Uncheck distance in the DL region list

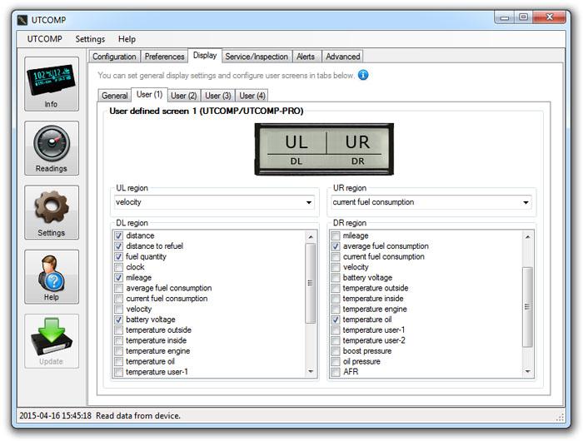(118, 235)
